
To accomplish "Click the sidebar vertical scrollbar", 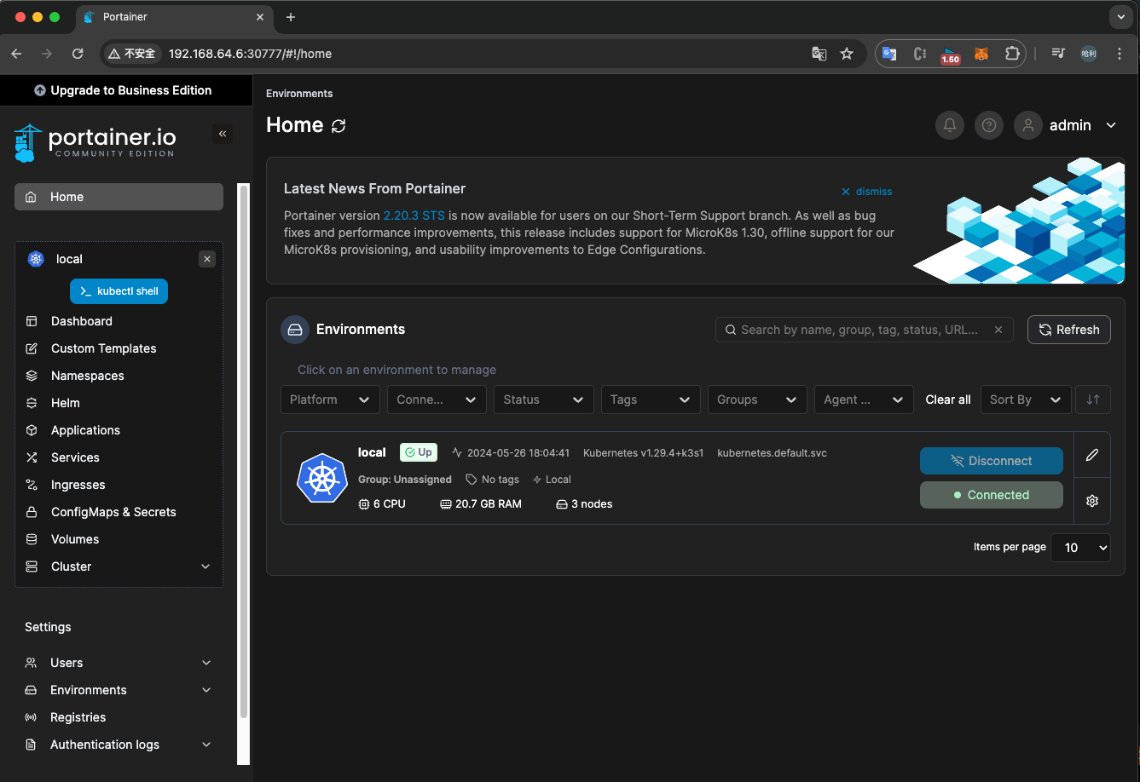I will coord(244,451).
